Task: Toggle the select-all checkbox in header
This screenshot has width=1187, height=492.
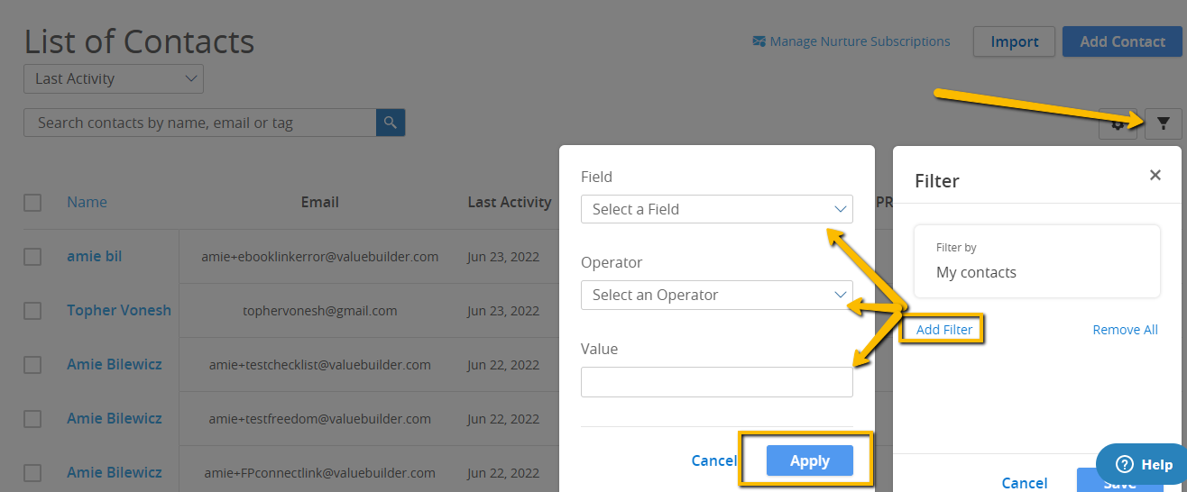Action: point(32,203)
